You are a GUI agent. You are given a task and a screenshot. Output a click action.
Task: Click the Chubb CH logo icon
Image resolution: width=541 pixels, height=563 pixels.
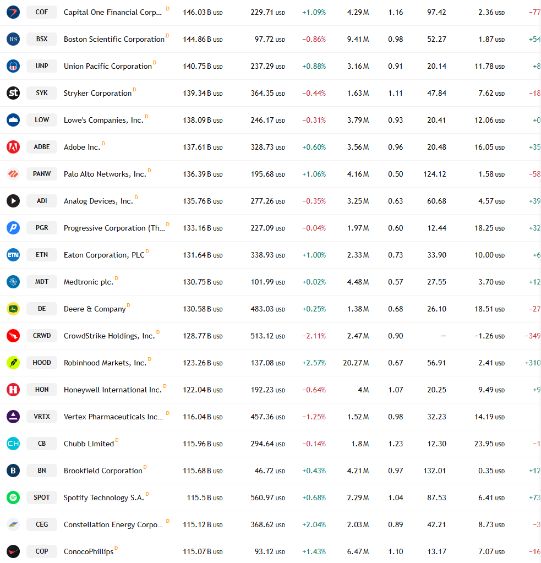click(13, 444)
